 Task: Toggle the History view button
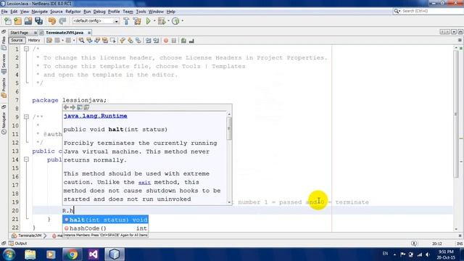pos(34,41)
